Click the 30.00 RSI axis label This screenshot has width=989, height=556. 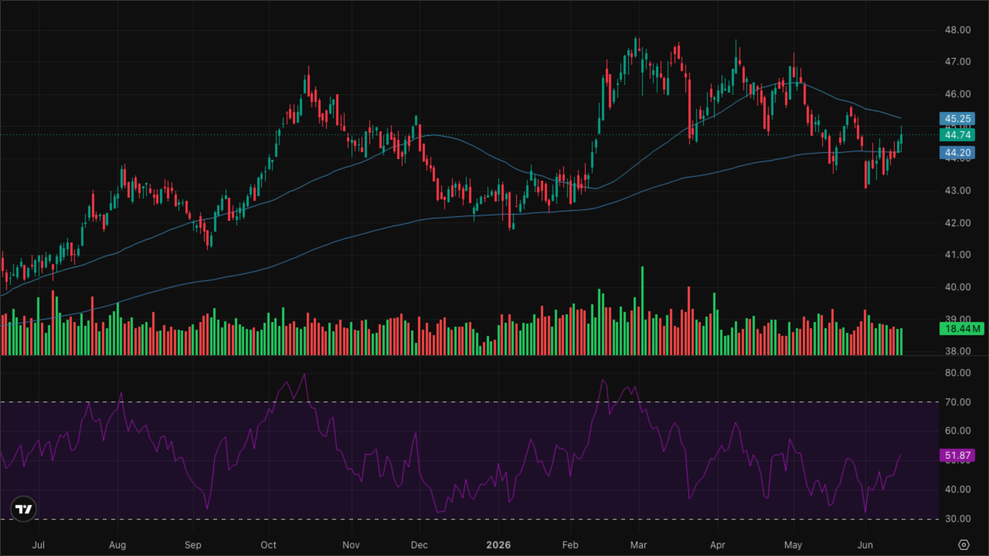tap(958, 519)
